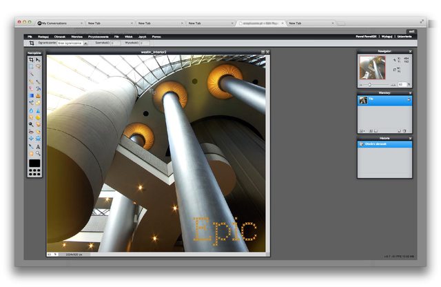
Task: Select the Move tool arrow
Action: 38,60
